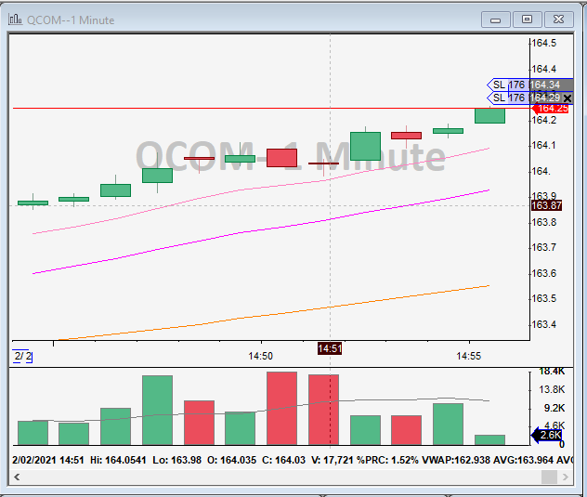
Task: Cancel the stop order at 164.29
Action: click(x=567, y=98)
